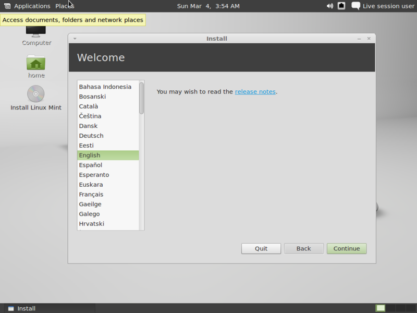This screenshot has height=313, width=417.
Task: Switch to the third workspace
Action: (x=400, y=308)
